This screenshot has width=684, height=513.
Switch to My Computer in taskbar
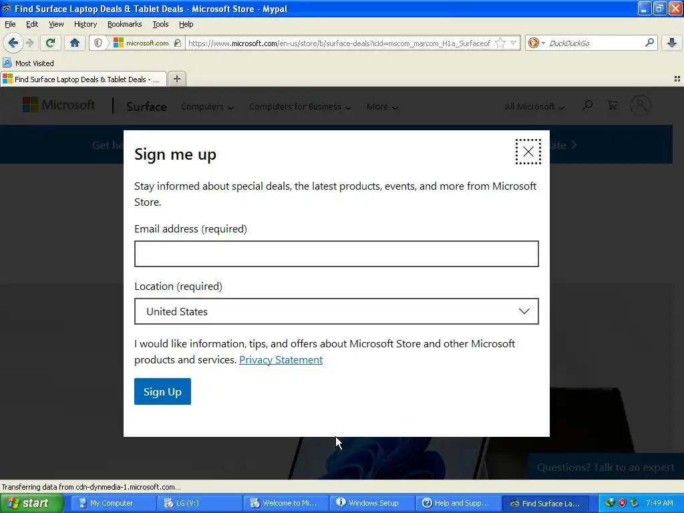[112, 503]
